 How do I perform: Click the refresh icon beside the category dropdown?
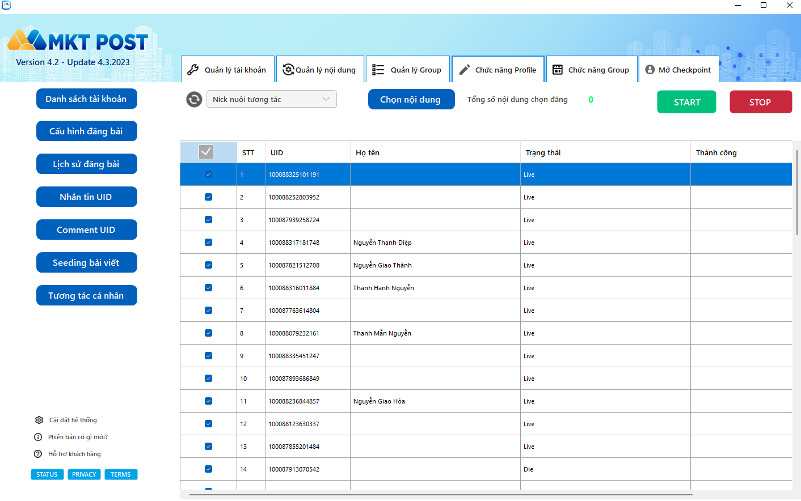pos(194,100)
